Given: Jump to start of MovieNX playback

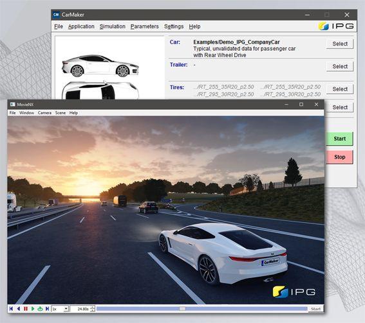Looking at the screenshot, I should pos(11,309).
